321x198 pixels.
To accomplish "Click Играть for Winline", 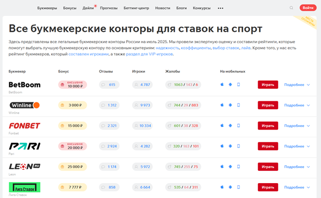I will pyautogui.click(x=268, y=105).
